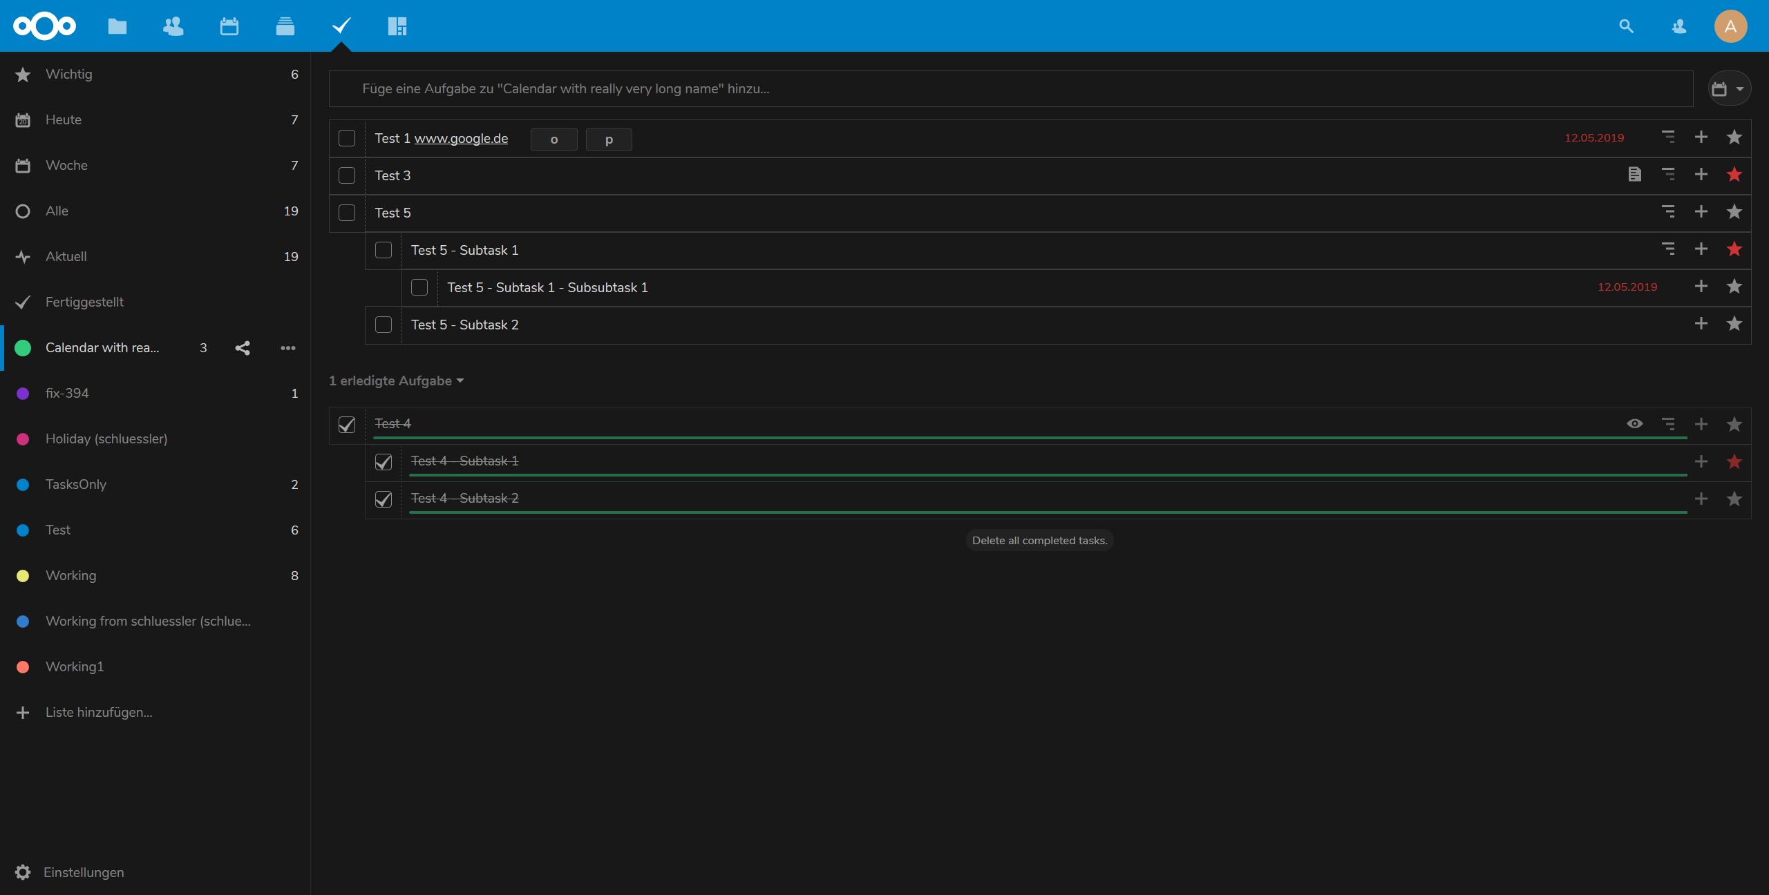Open the Calendar app in top bar
1769x895 pixels.
coord(229,26)
